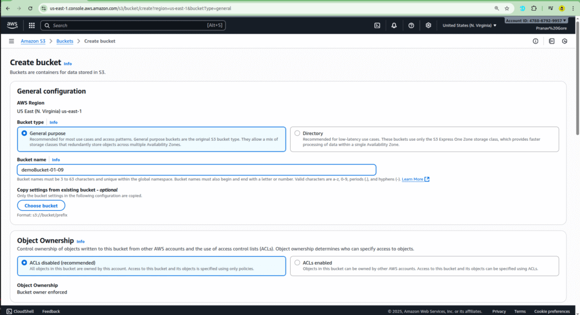Screen dimensions: 580x315
Task: Expand the United States (N. Virginia) region dropdown
Action: click(x=470, y=25)
